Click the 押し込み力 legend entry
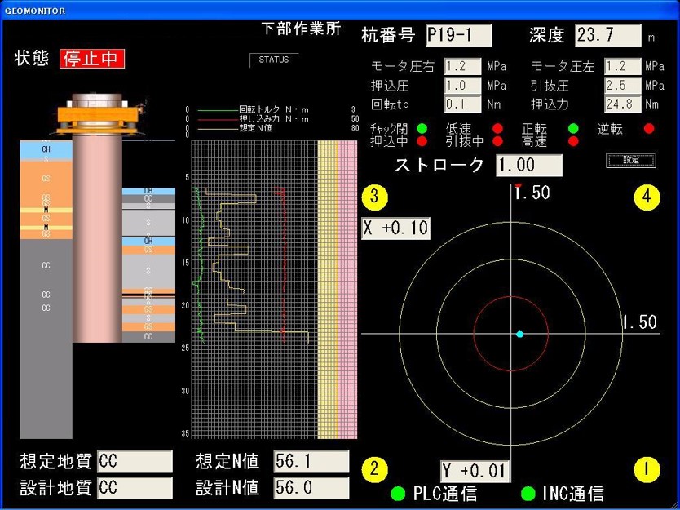 click(x=254, y=118)
